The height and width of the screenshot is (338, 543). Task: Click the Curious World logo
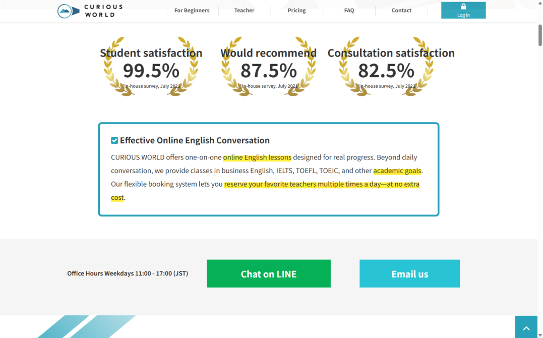point(90,11)
